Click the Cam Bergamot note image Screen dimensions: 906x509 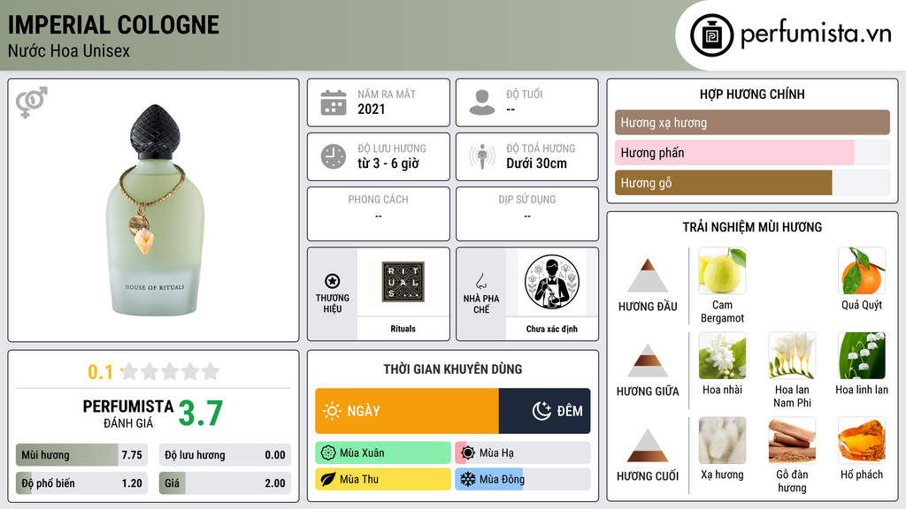722,270
